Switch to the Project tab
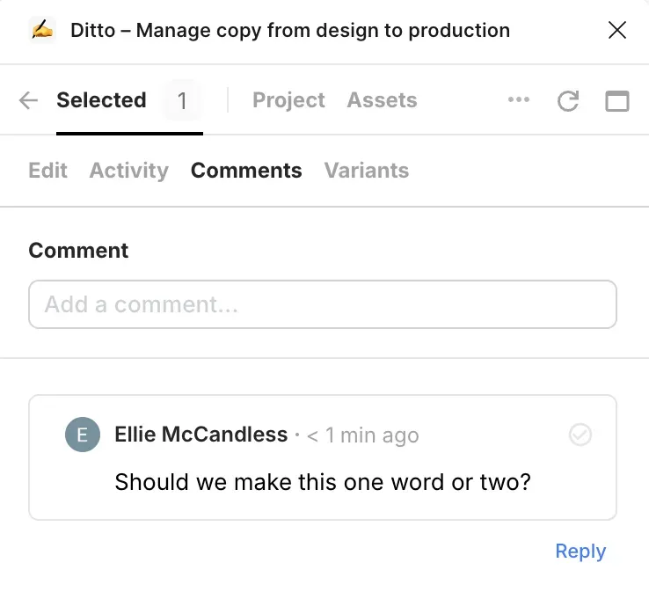 pyautogui.click(x=288, y=100)
